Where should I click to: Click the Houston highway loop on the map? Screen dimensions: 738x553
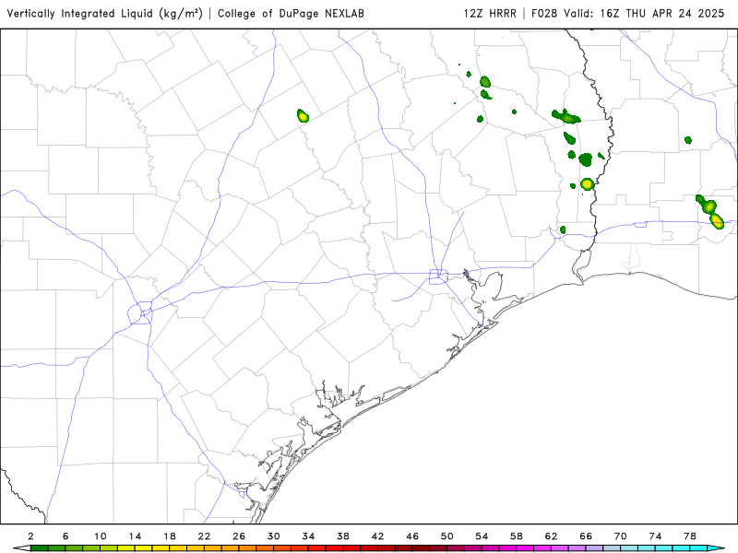[439, 276]
